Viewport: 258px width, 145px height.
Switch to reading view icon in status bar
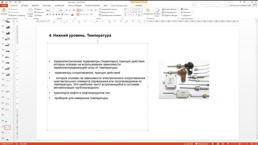tap(223, 144)
